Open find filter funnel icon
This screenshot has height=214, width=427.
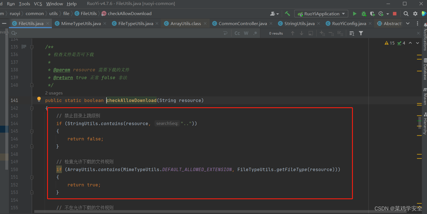361,33
